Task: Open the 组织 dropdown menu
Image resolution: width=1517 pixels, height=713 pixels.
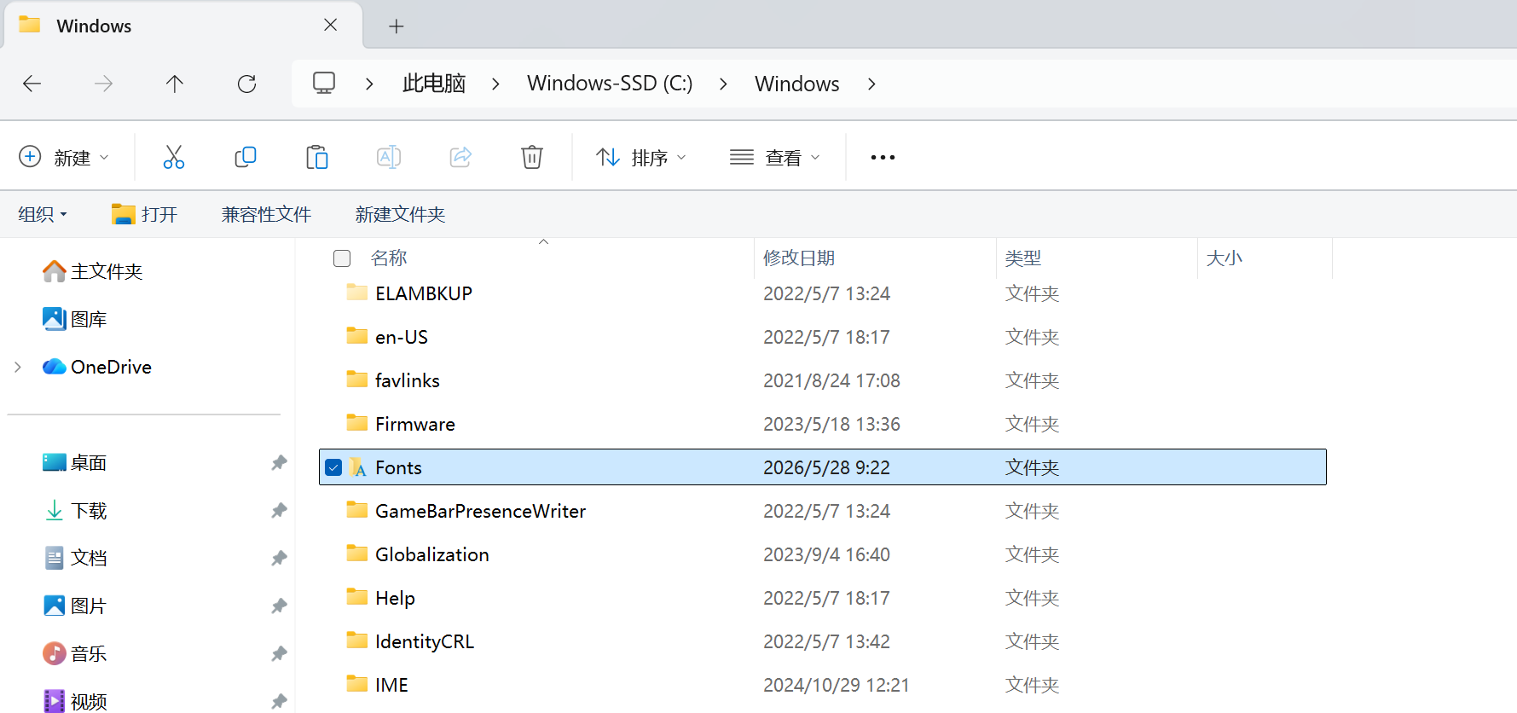Action: [x=43, y=214]
